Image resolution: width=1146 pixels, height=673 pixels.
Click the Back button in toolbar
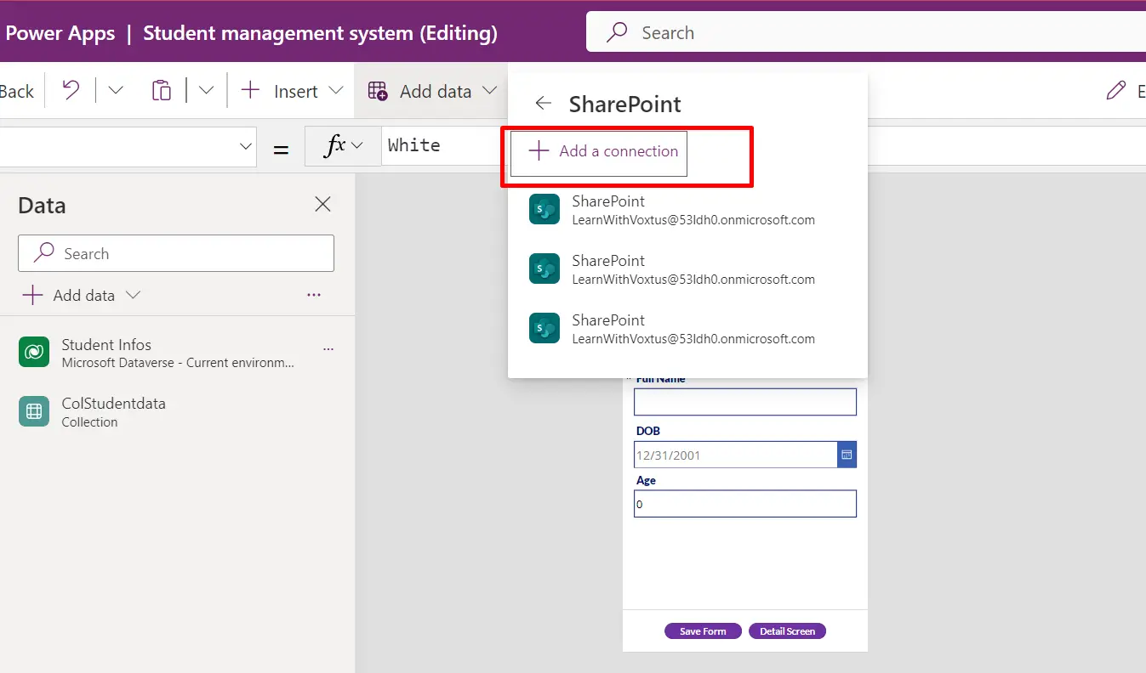(x=16, y=91)
